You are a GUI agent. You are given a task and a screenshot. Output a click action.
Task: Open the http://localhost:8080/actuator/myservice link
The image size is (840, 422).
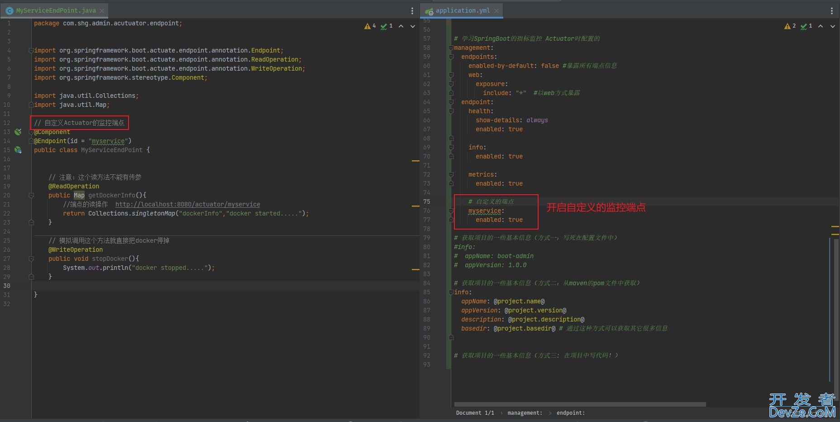pos(188,204)
